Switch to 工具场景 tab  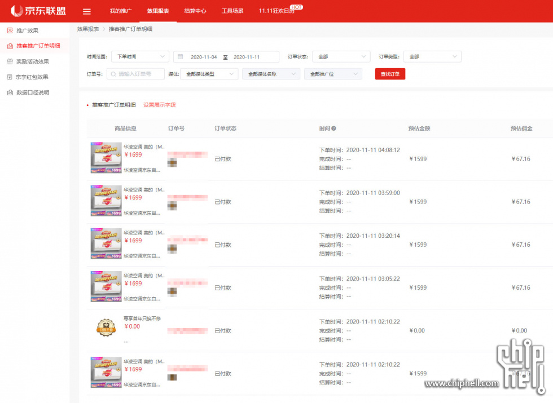tap(232, 11)
